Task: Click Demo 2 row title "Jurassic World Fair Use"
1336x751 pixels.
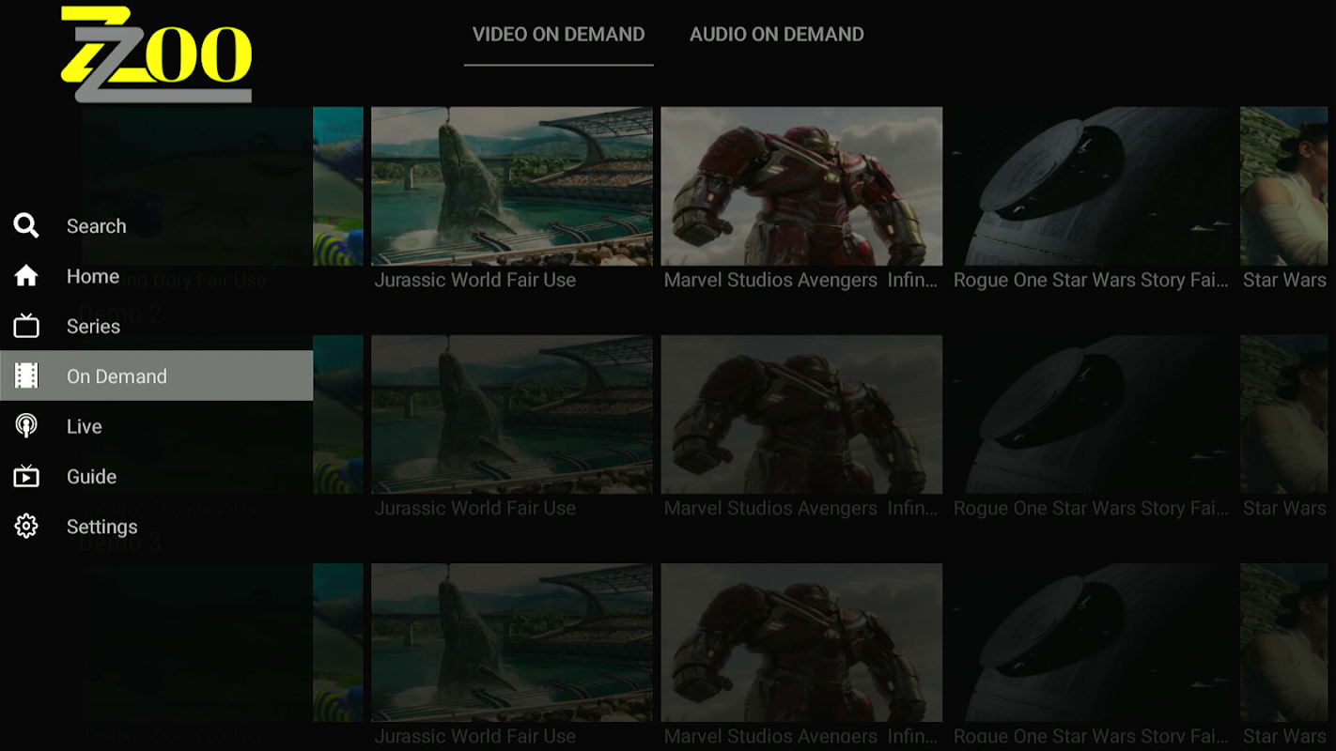Action: pyautogui.click(x=475, y=508)
